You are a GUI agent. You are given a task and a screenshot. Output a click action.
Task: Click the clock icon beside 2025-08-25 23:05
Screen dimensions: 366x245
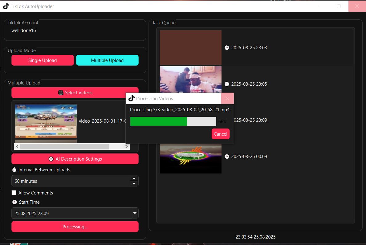[x=227, y=84]
